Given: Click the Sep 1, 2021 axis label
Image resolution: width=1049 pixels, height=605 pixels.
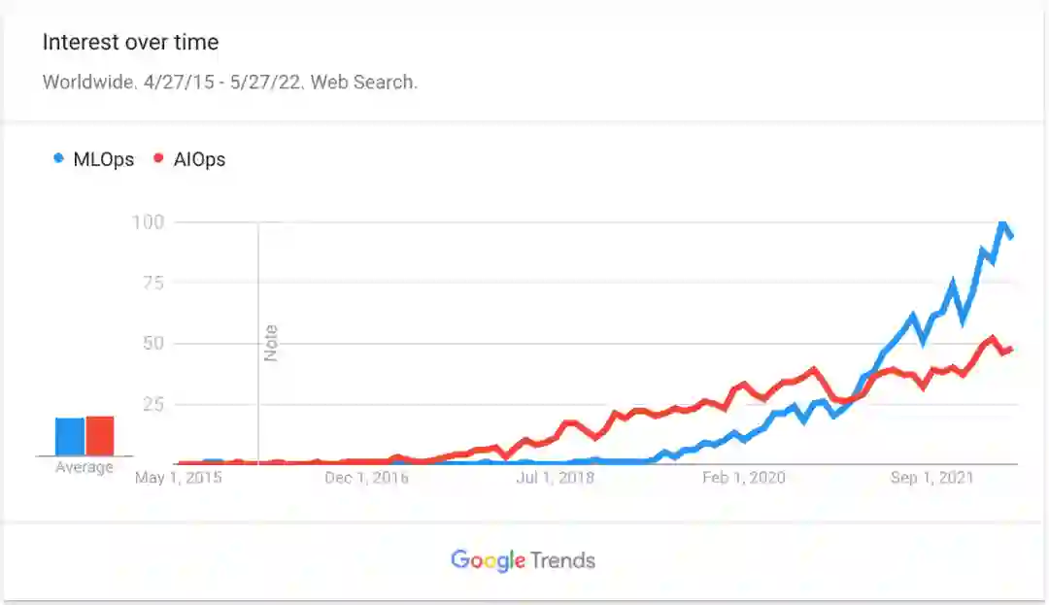Looking at the screenshot, I should click(931, 478).
